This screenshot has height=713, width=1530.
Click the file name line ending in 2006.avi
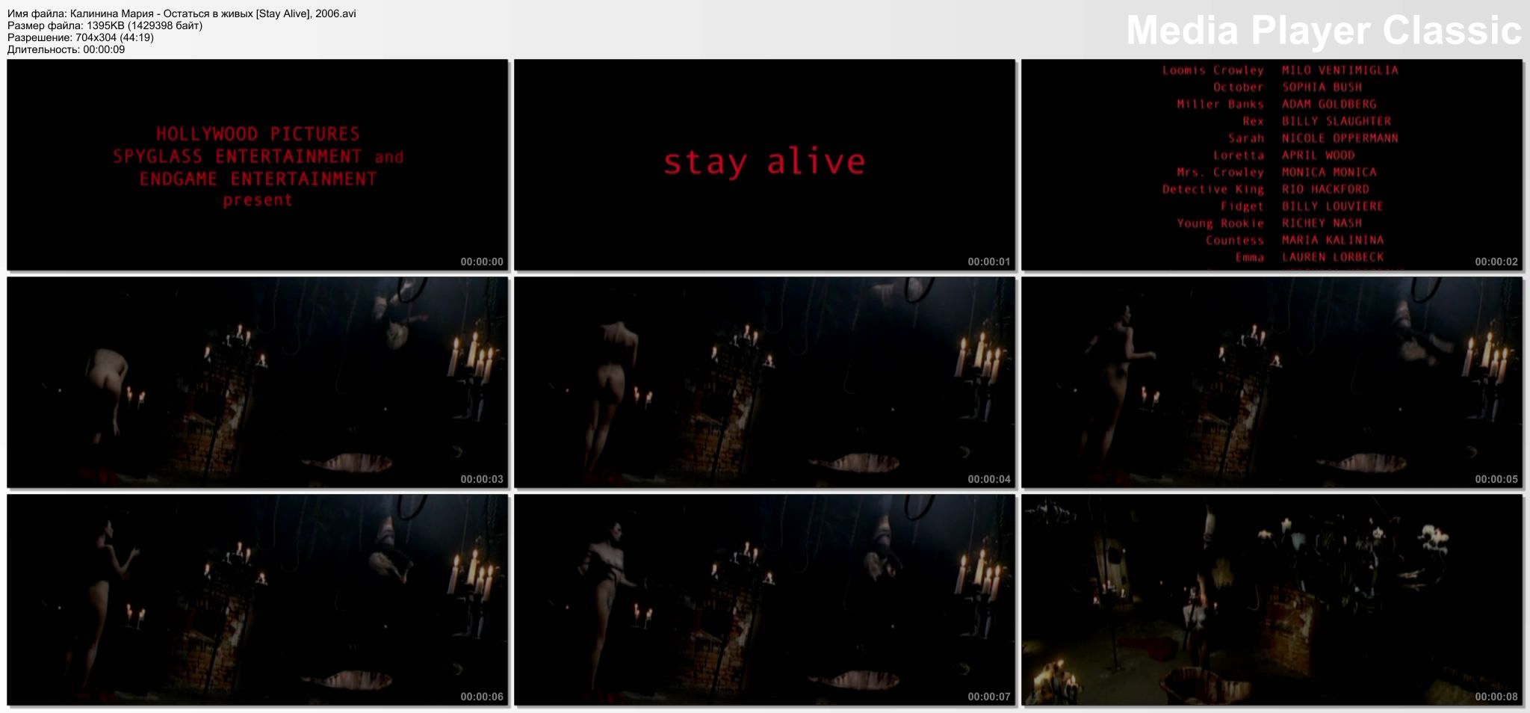coord(182,13)
